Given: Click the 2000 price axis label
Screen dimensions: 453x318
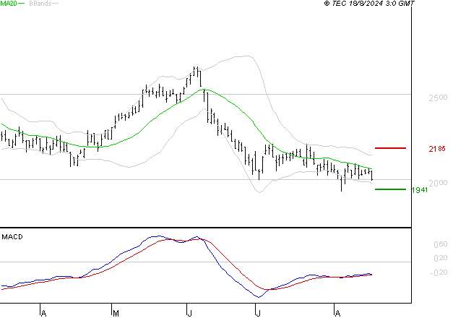Looking at the screenshot, I should 438,183.
